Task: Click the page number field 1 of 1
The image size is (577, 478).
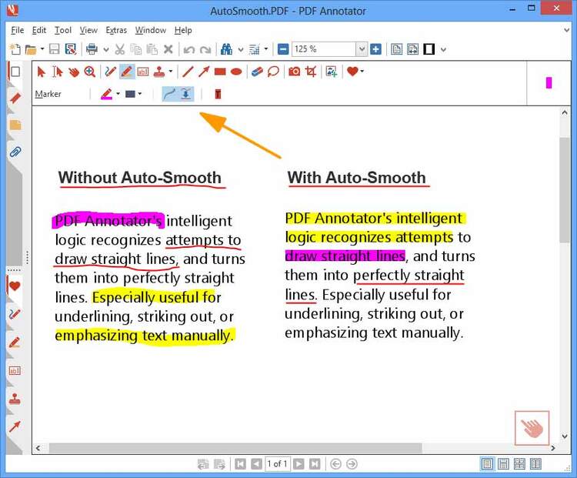Action: click(277, 464)
